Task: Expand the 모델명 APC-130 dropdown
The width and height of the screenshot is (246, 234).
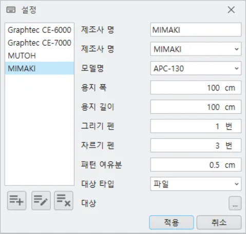Action: pos(196,68)
